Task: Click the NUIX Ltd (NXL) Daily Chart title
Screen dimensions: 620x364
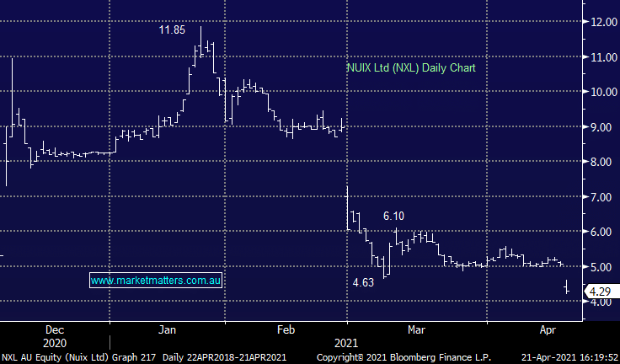Action: tap(411, 67)
